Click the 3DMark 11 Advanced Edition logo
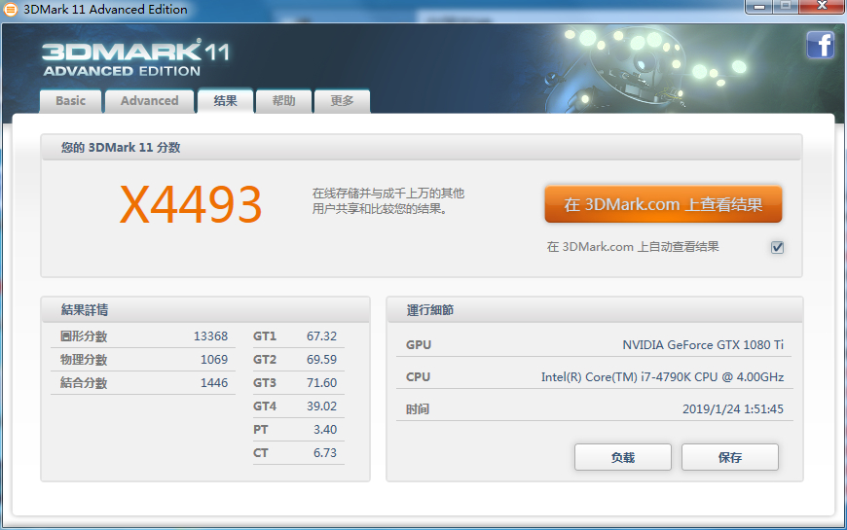The height and width of the screenshot is (530, 847). (x=135, y=58)
